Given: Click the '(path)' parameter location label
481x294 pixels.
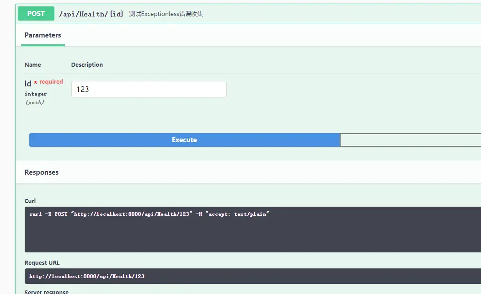Looking at the screenshot, I should pos(35,102).
